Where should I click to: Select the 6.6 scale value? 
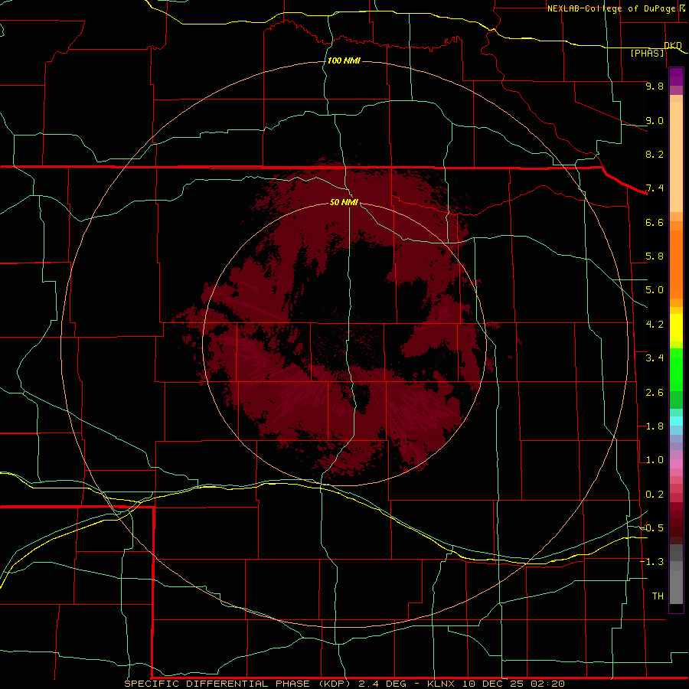pyautogui.click(x=655, y=222)
